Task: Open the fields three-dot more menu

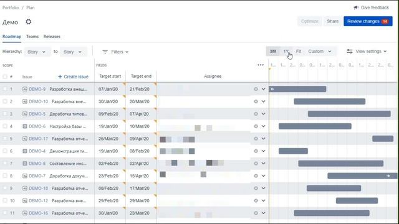Action: click(x=261, y=65)
